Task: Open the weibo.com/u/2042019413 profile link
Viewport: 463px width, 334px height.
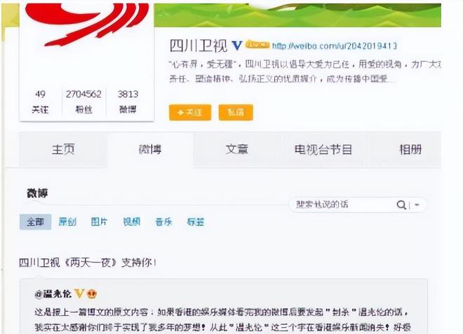Action: [335, 46]
